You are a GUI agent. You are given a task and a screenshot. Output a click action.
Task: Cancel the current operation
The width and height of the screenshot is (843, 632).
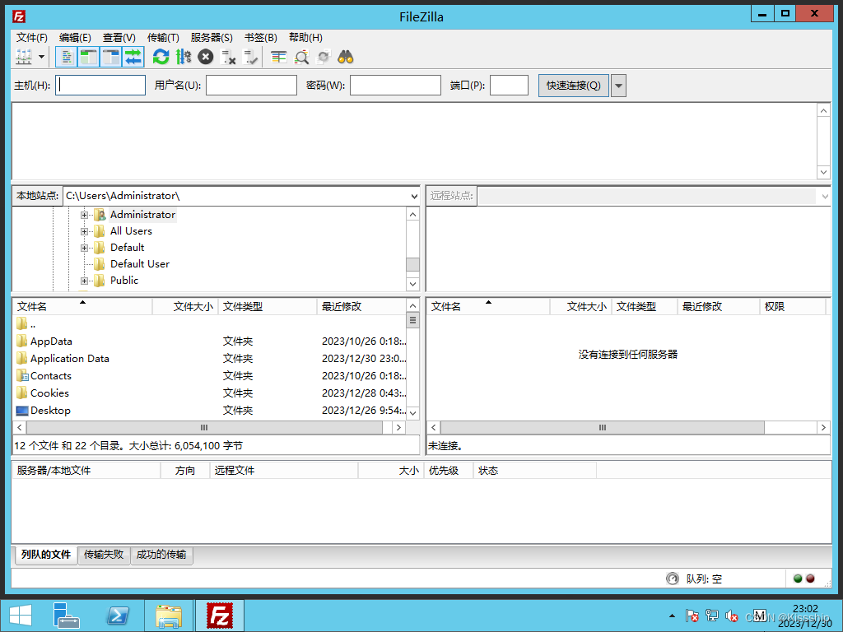(205, 57)
